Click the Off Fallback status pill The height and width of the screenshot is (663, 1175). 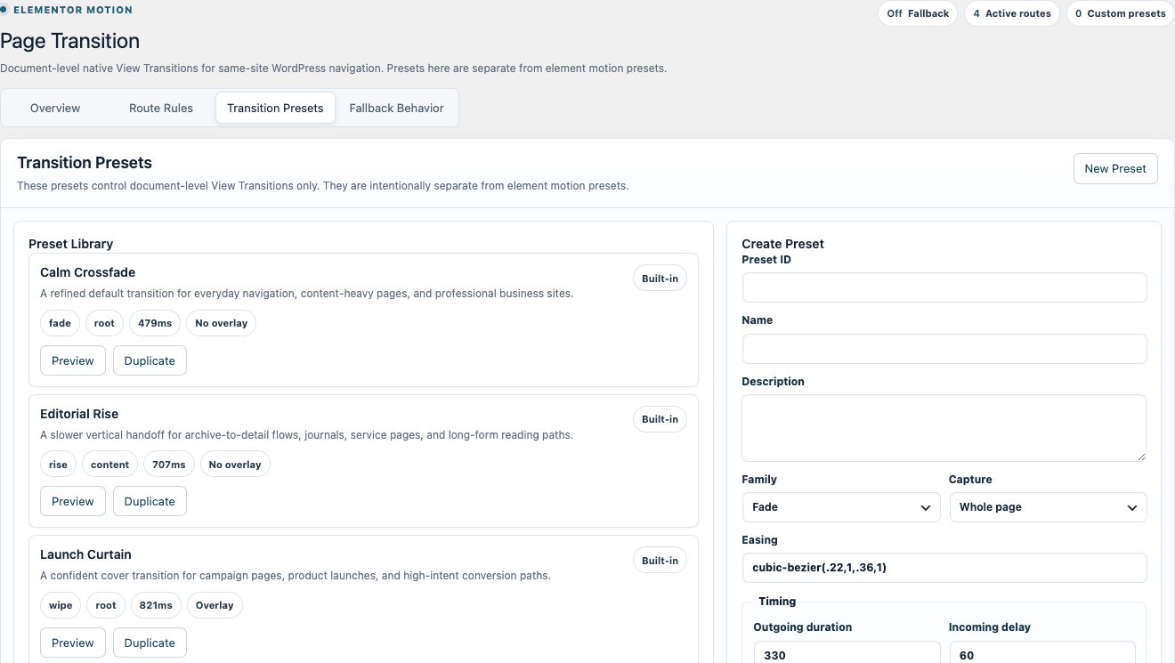click(918, 13)
